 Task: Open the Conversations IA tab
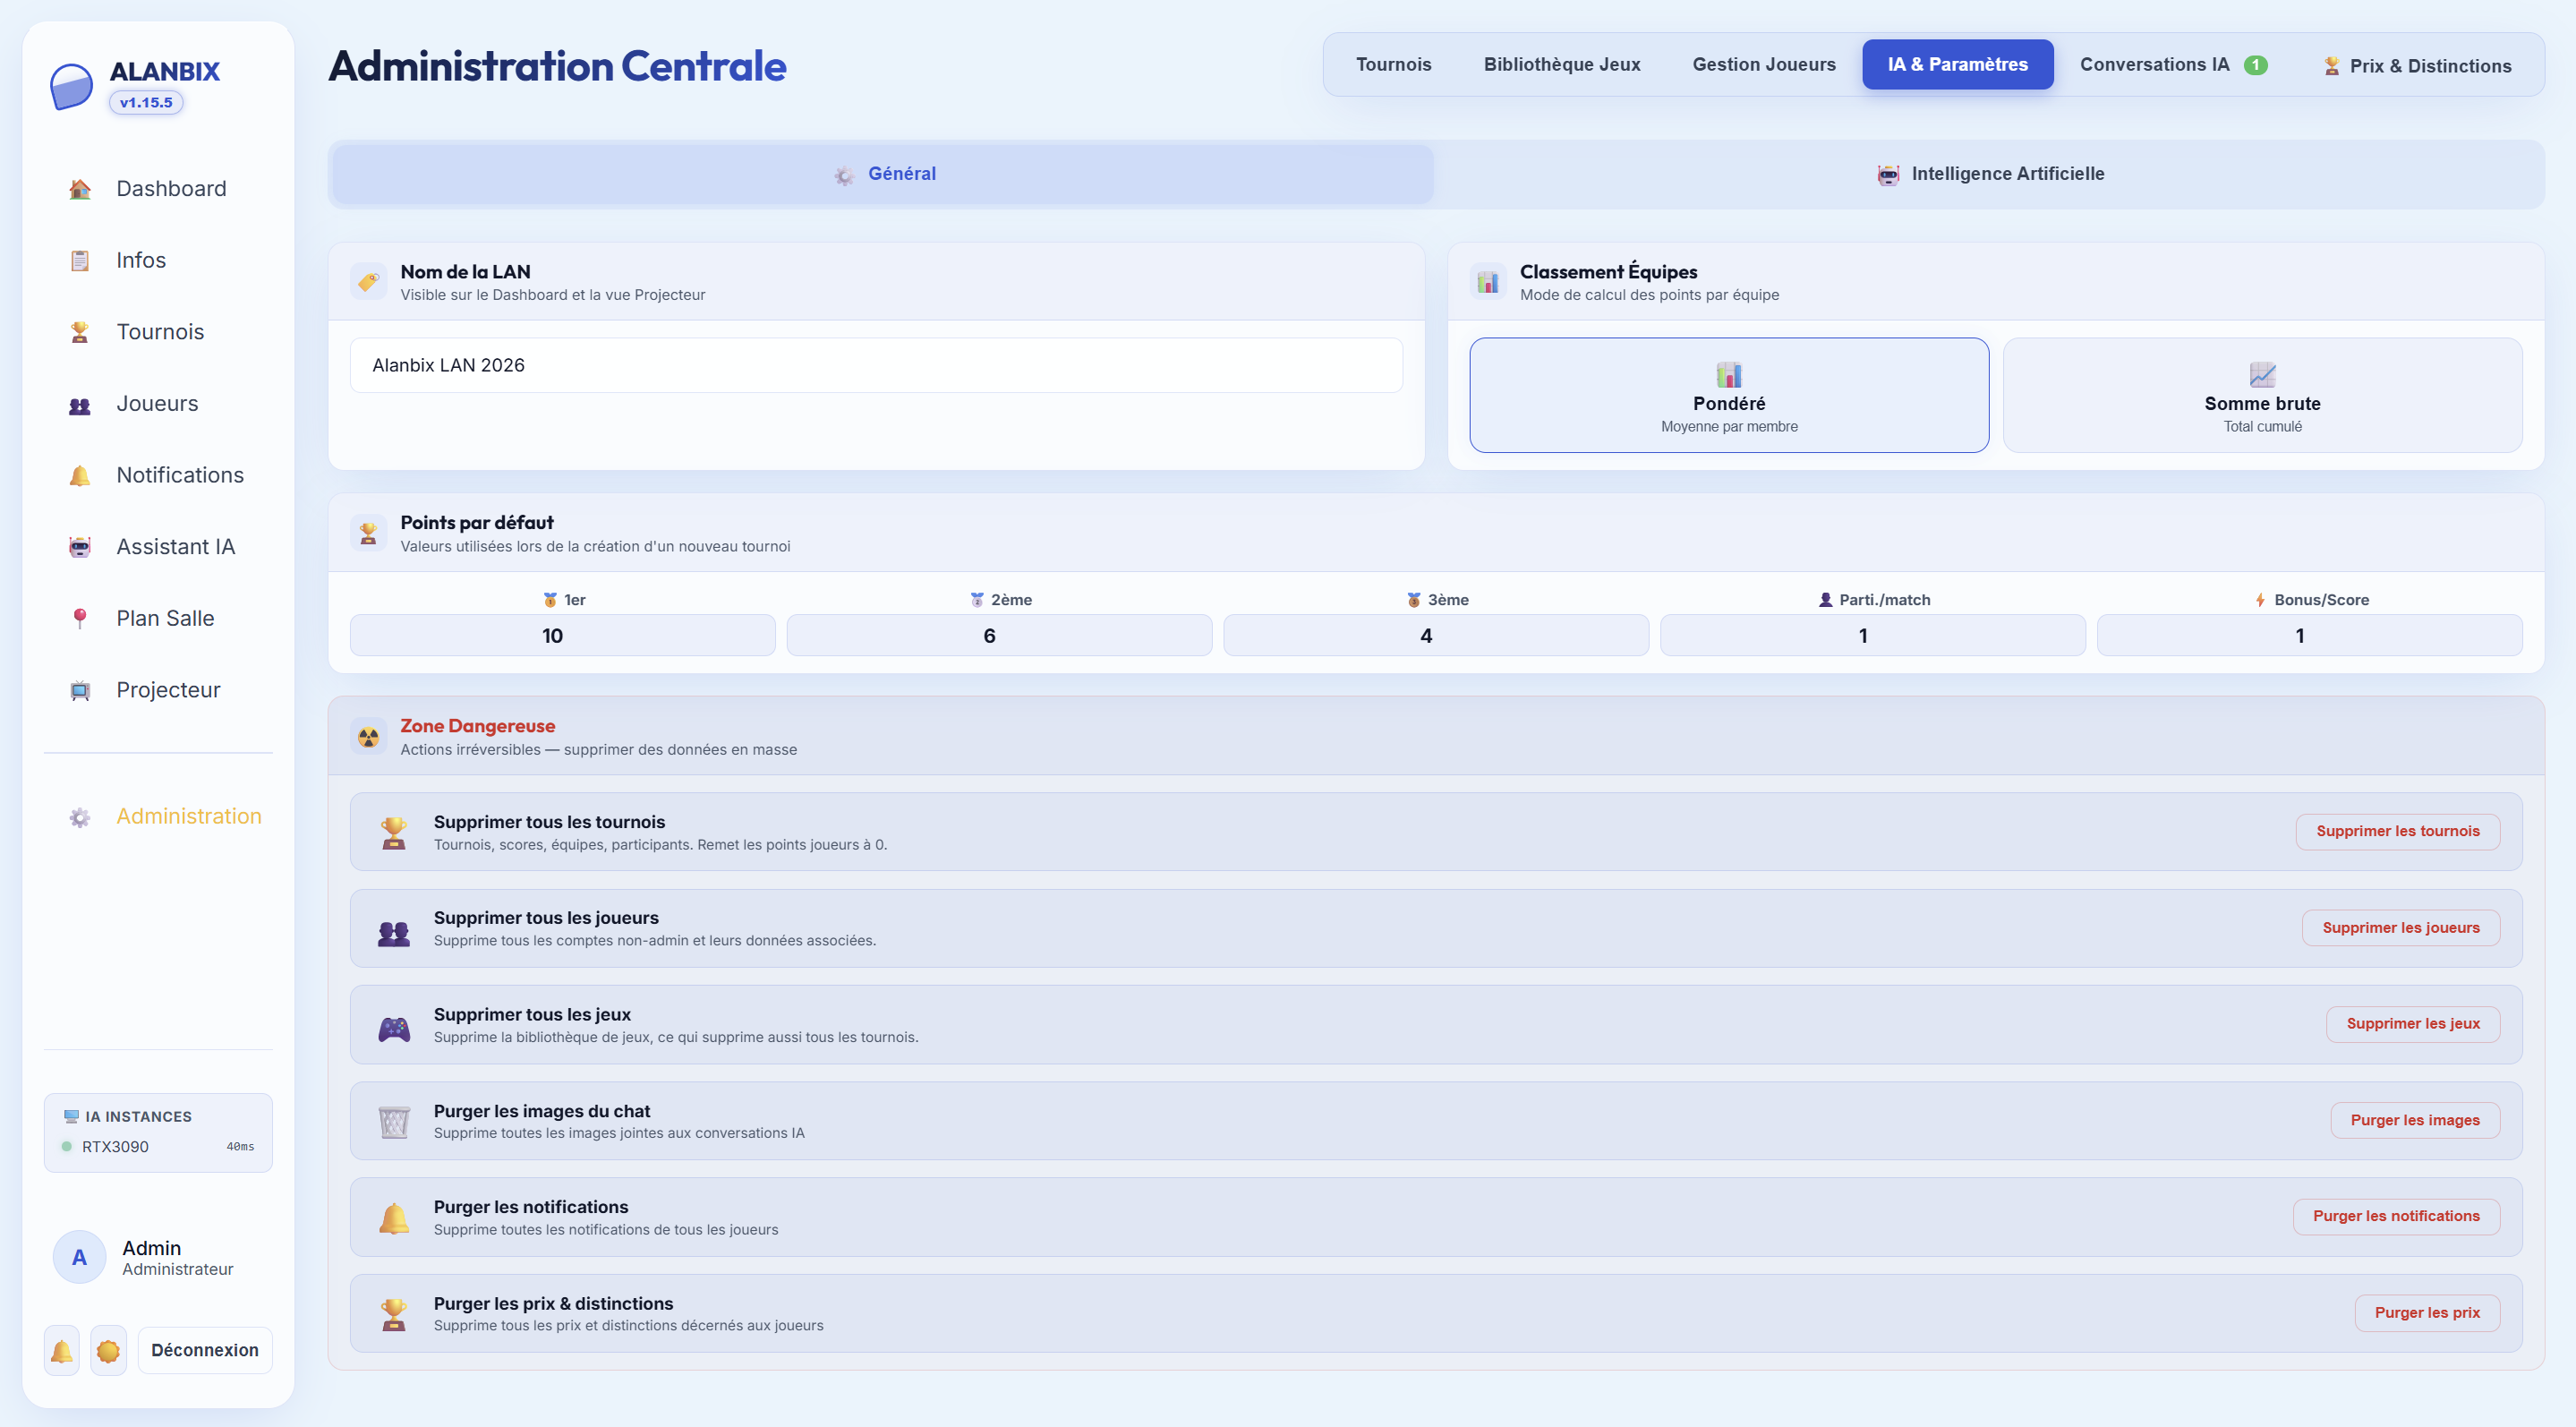pyautogui.click(x=2173, y=64)
